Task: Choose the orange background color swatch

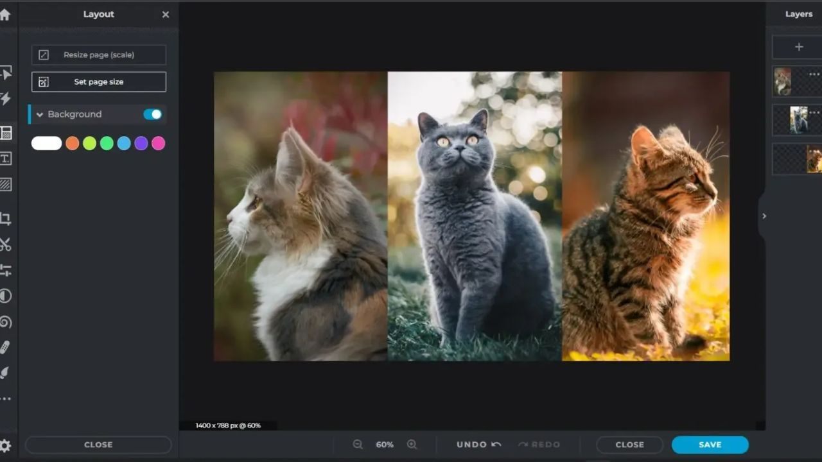Action: click(x=72, y=143)
